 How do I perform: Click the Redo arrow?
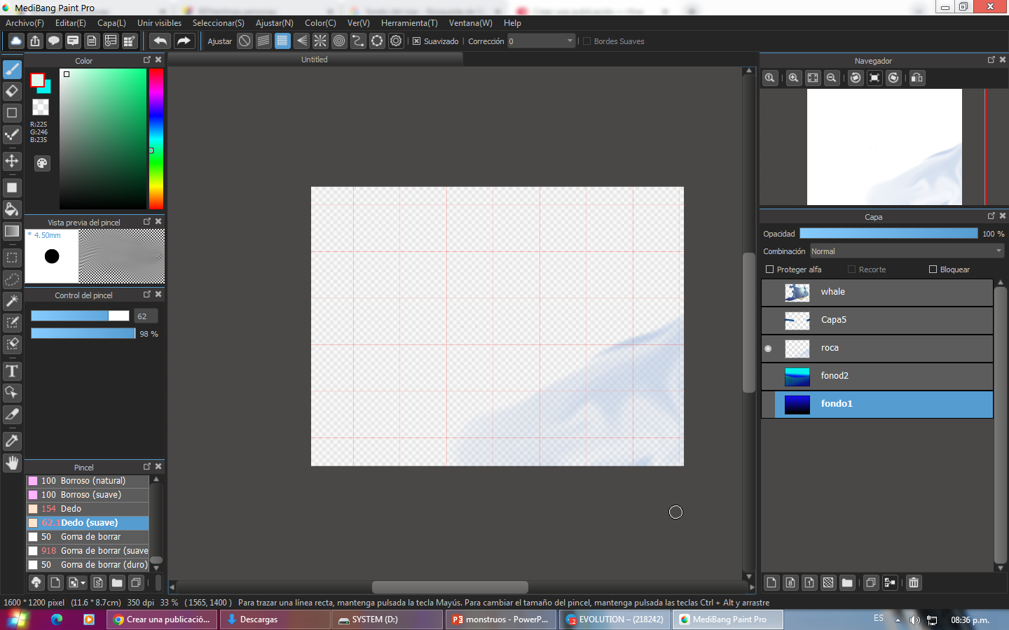[x=184, y=41]
